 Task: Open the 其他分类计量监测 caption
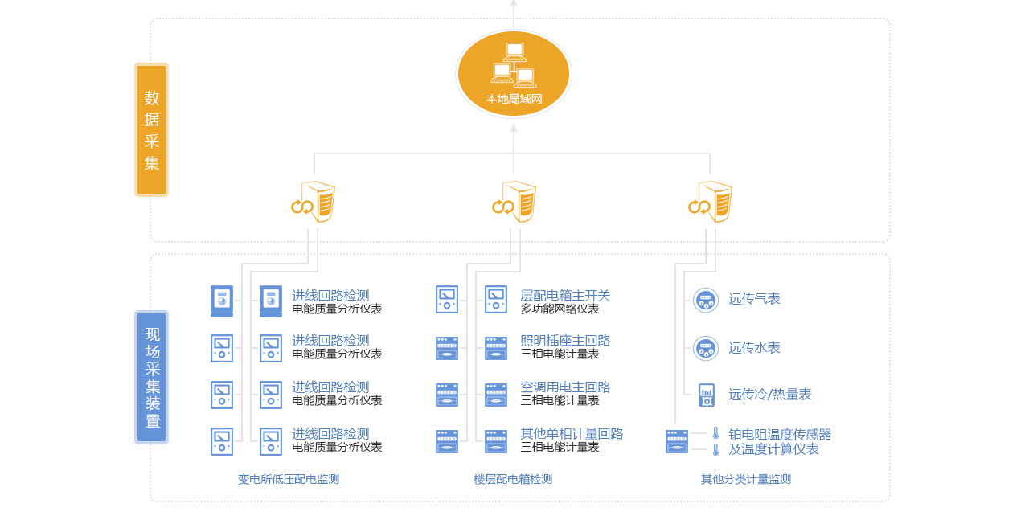click(x=746, y=479)
